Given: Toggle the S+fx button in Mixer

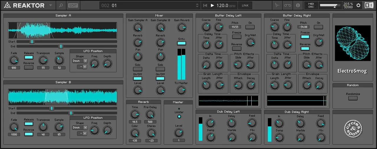Looking at the screenshot, I should tap(182, 43).
